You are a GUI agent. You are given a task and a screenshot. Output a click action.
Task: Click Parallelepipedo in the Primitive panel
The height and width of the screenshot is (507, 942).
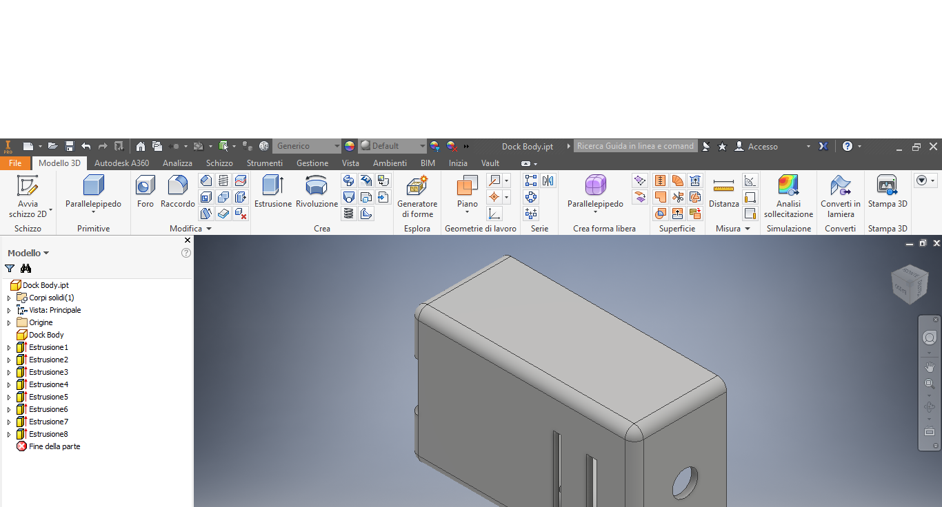click(x=93, y=193)
